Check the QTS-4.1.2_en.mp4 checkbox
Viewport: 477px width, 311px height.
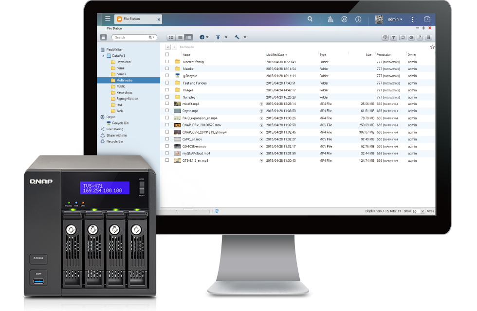(x=167, y=160)
